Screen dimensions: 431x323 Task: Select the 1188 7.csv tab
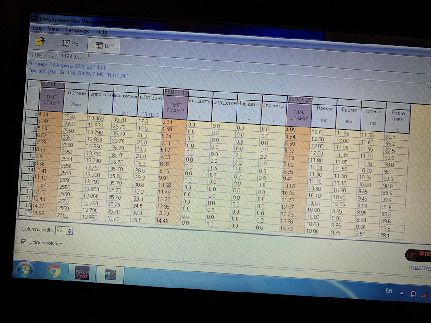pos(43,56)
